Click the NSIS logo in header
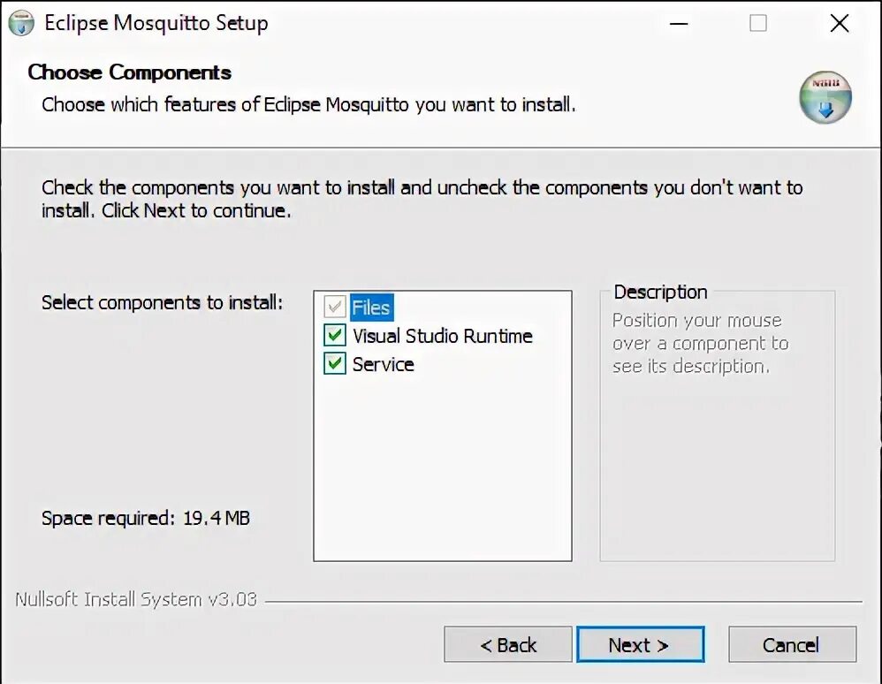This screenshot has width=882, height=684. click(x=825, y=97)
